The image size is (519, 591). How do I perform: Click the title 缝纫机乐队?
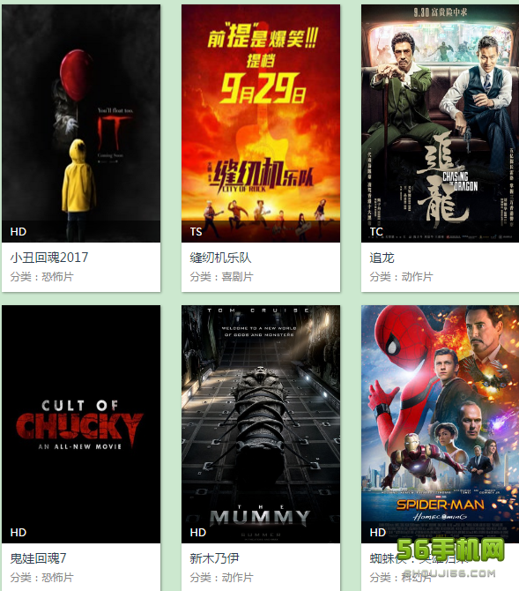pyautogui.click(x=220, y=258)
